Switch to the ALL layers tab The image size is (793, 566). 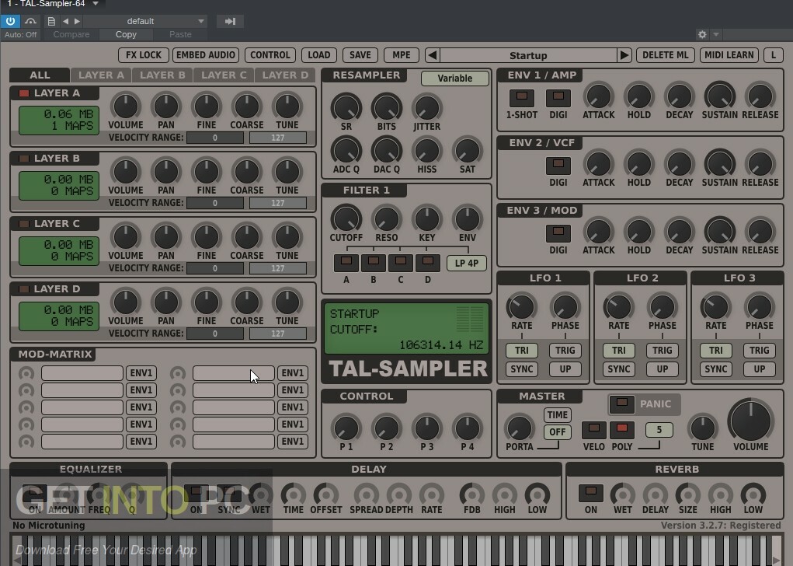40,75
